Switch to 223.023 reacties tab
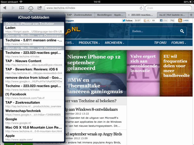 [x=142, y=15]
